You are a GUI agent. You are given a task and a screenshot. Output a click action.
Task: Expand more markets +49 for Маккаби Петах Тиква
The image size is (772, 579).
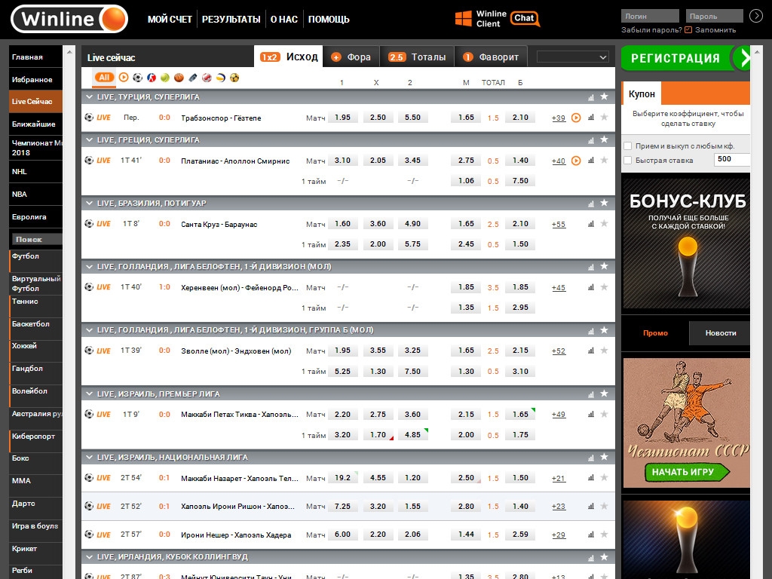click(x=558, y=415)
